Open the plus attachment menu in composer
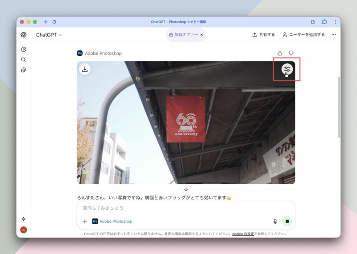 coord(85,221)
